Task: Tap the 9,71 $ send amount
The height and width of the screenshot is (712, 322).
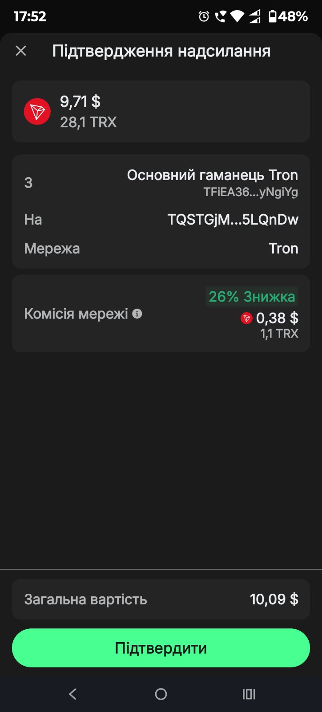Action: (80, 102)
